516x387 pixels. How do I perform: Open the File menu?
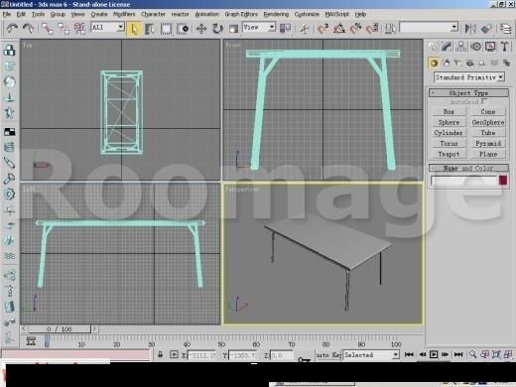7,14
